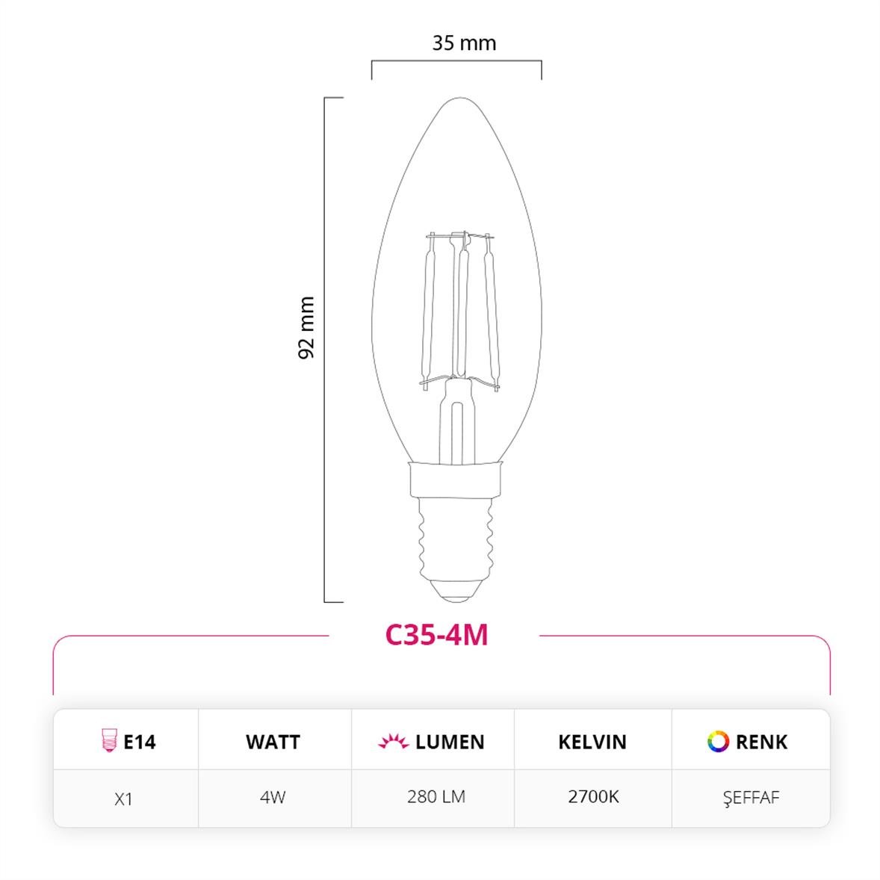Screen dimensions: 880x880
Task: Click the 2700K value cell
Action: (593, 797)
